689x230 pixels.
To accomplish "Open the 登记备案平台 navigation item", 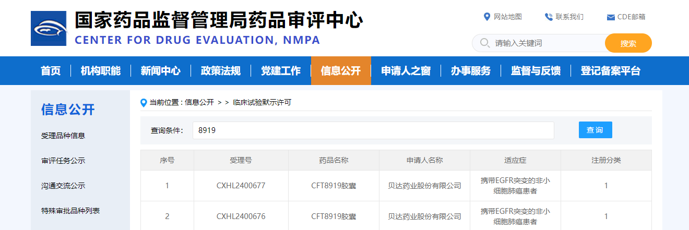I will (x=610, y=71).
